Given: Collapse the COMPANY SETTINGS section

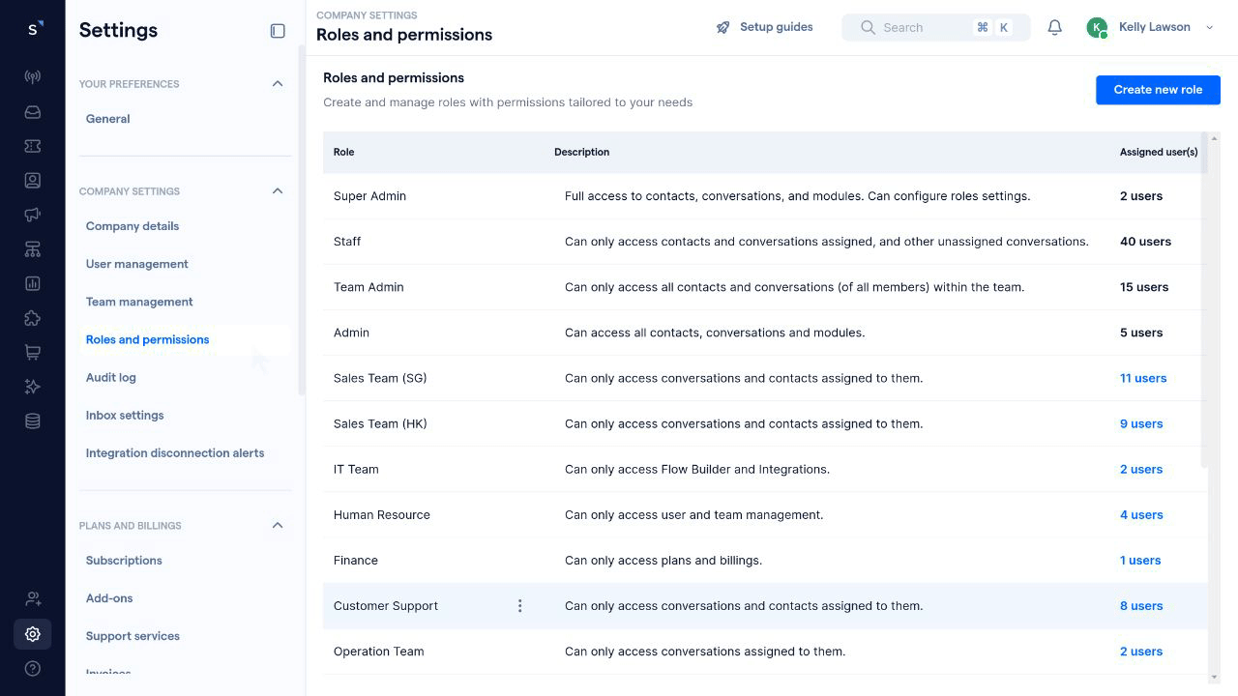Looking at the screenshot, I should pyautogui.click(x=278, y=190).
